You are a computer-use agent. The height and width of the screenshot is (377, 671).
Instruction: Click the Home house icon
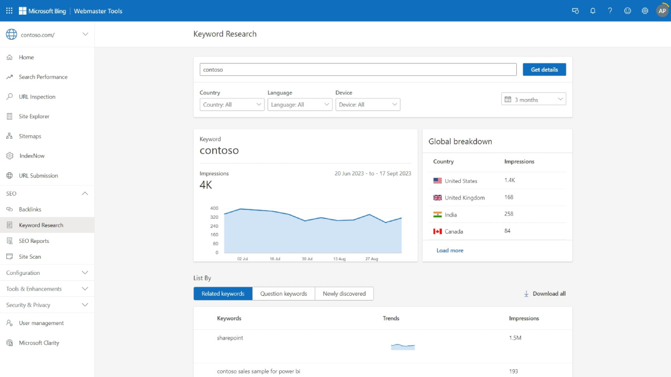point(9,57)
